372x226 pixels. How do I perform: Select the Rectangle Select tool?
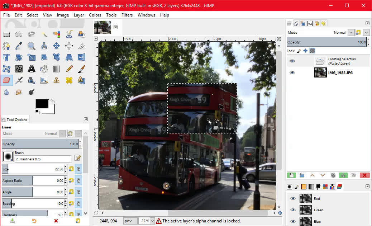click(x=6, y=34)
